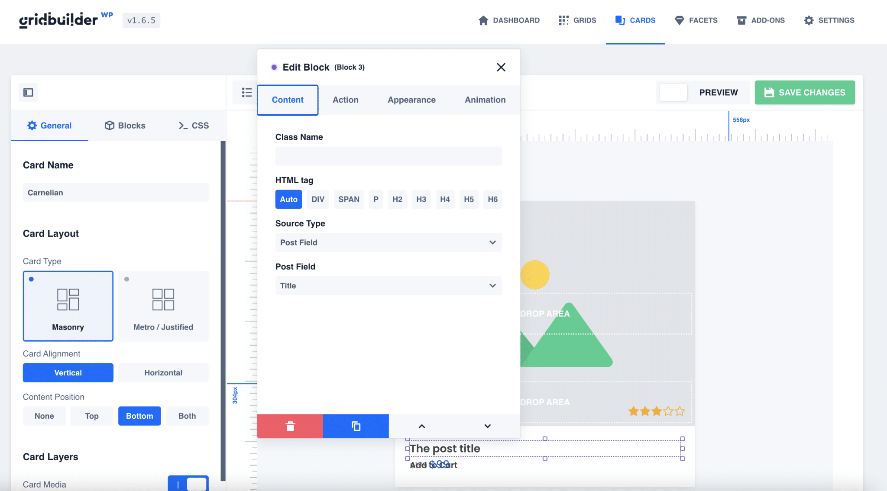
Task: Select the H5 HTML tag
Action: [x=469, y=199]
